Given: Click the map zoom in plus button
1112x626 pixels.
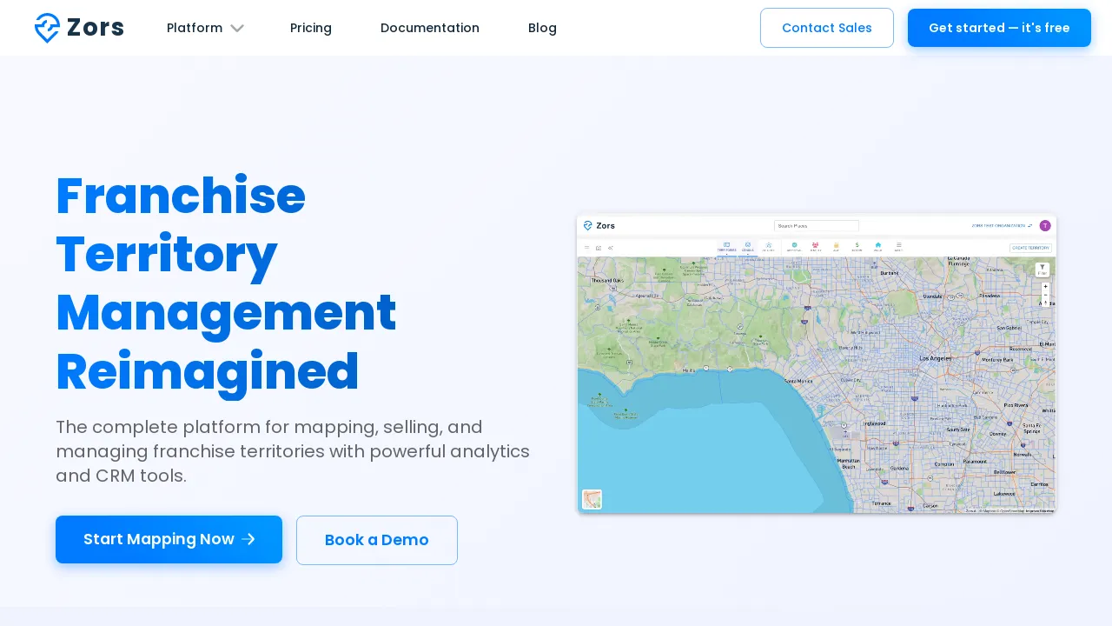Looking at the screenshot, I should 1045,286.
